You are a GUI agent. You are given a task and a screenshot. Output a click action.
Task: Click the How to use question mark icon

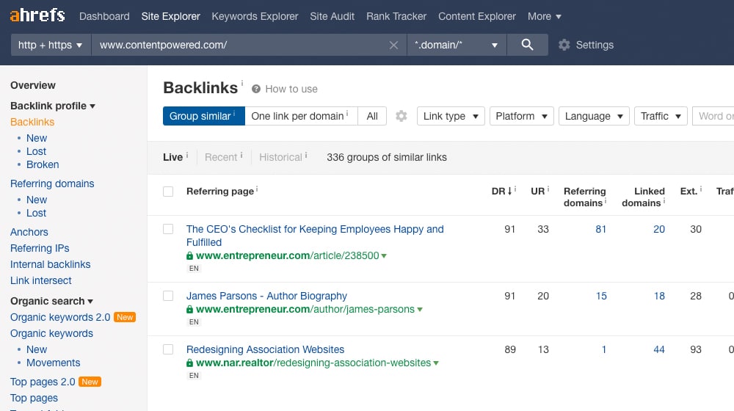[x=256, y=89]
